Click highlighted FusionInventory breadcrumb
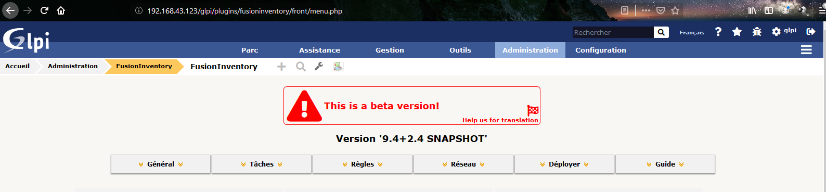Image resolution: width=826 pixels, height=192 pixels. (x=144, y=66)
